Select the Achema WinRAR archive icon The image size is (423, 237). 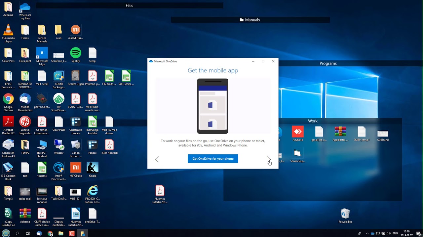pos(25,216)
